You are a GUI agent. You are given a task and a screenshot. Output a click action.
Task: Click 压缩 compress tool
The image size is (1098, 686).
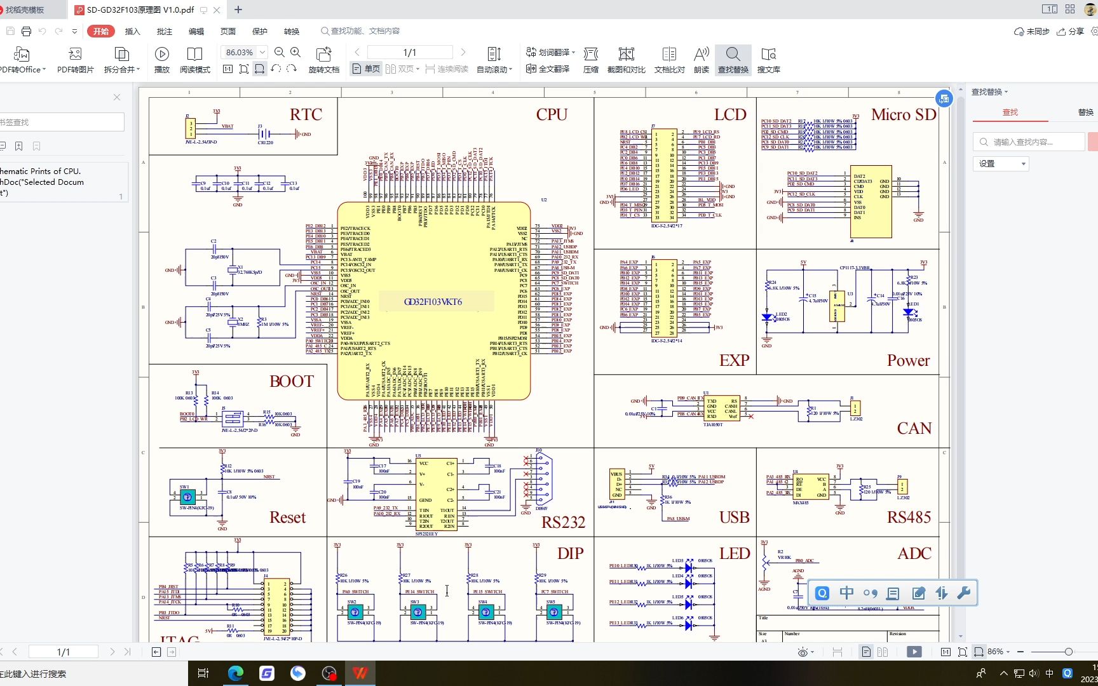coord(591,60)
